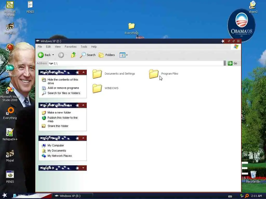The height and width of the screenshot is (199, 266).
Task: Click Share this folder
Action: (55, 126)
